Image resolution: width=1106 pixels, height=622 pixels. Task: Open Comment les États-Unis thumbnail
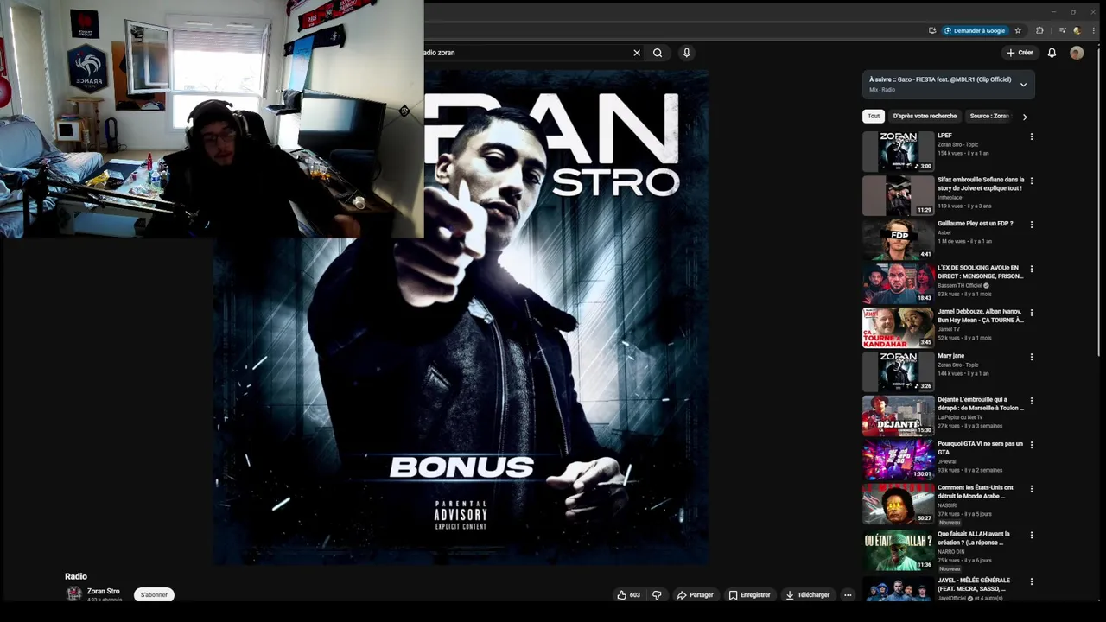click(898, 505)
